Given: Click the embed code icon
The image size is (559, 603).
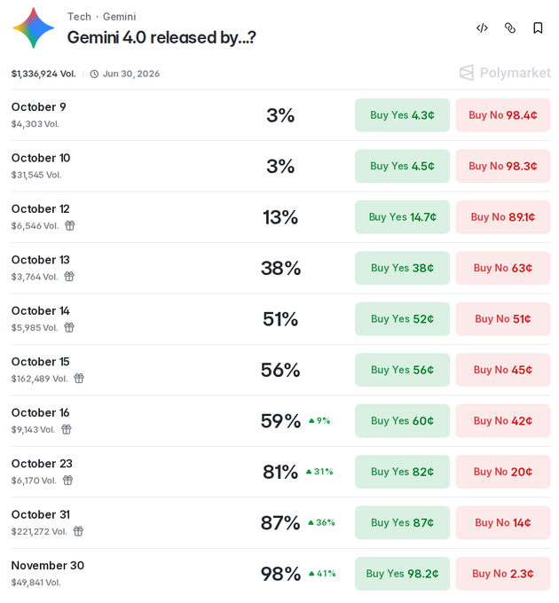Looking at the screenshot, I should coord(482,28).
